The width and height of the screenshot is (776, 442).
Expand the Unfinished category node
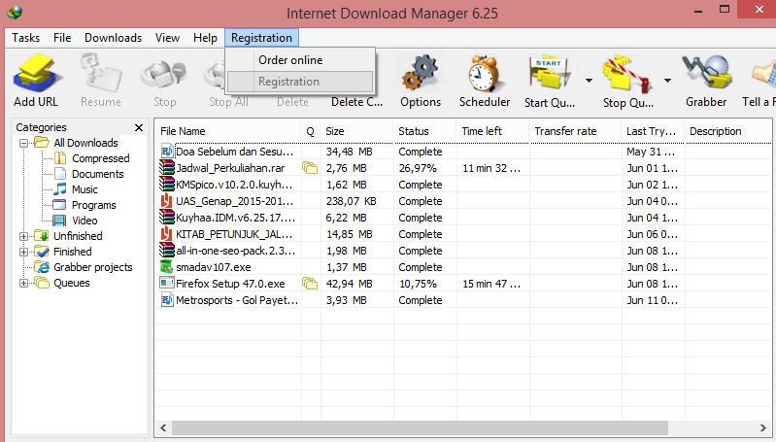pyautogui.click(x=23, y=237)
